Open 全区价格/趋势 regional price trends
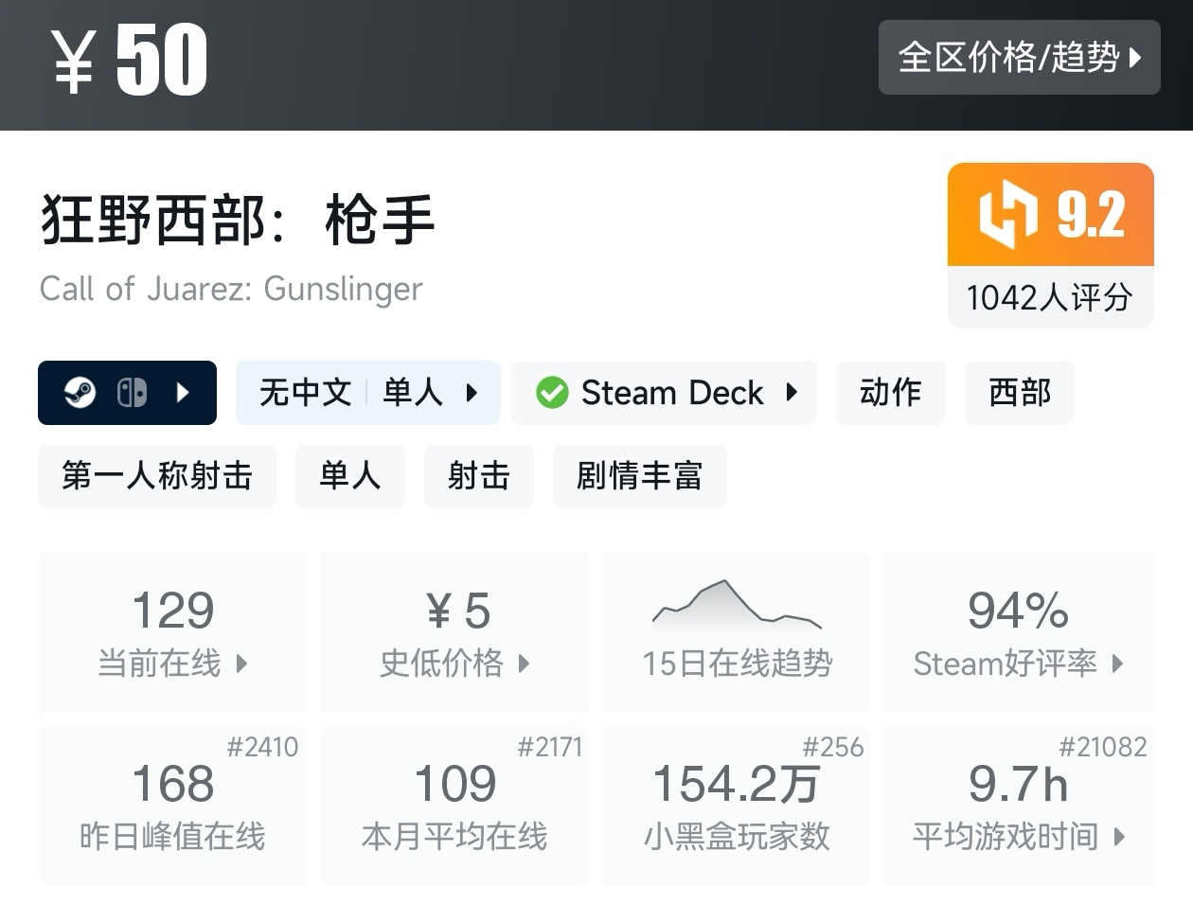The height and width of the screenshot is (904, 1193). tap(1019, 58)
